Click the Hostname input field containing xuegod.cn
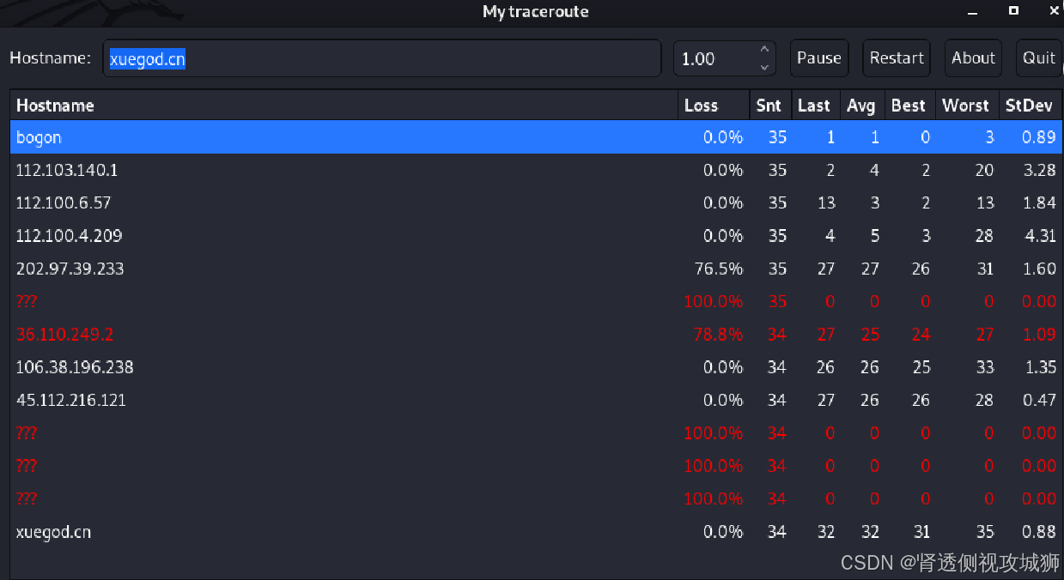 (x=382, y=58)
